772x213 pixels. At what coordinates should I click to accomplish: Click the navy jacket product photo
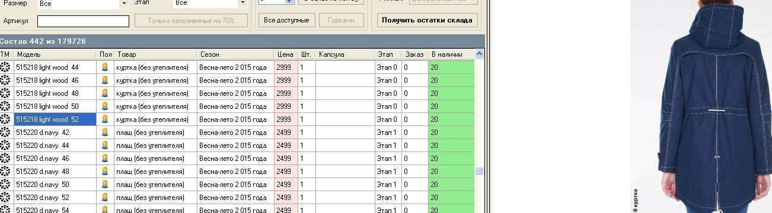[x=701, y=106]
